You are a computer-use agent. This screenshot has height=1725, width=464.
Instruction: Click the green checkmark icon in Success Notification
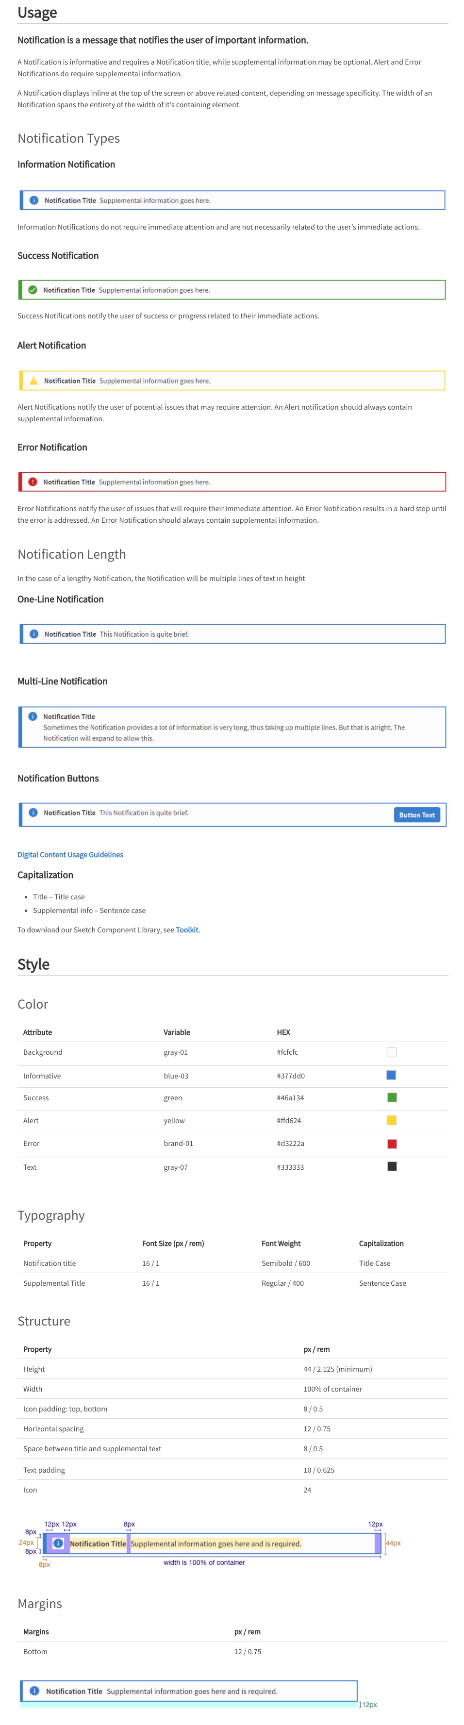coord(33,290)
